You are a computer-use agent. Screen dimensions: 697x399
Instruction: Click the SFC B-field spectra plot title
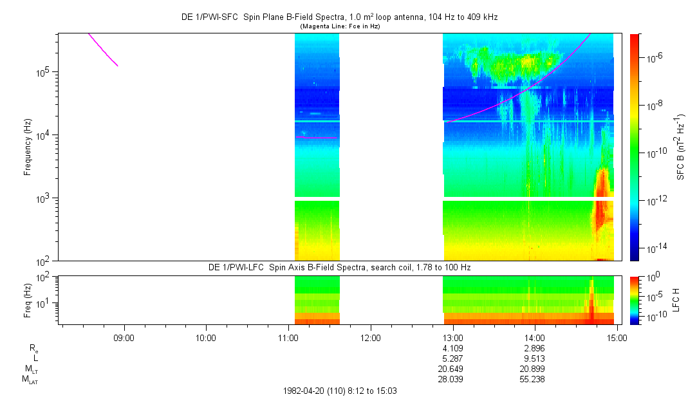[x=339, y=17]
